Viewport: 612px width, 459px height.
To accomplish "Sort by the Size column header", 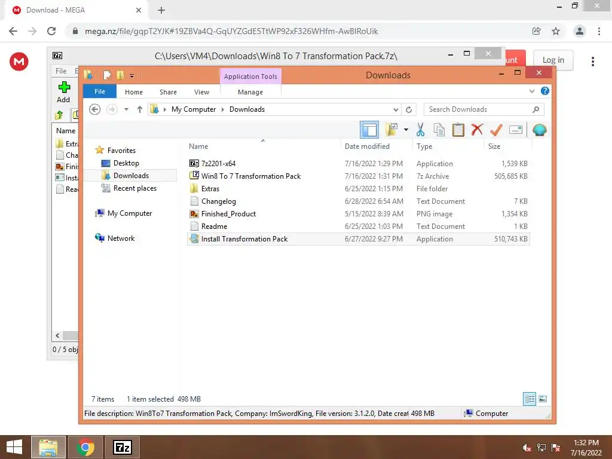I will point(494,146).
